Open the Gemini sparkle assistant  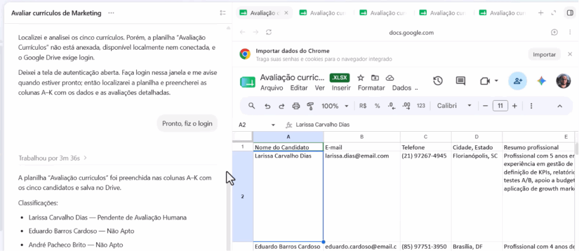pyautogui.click(x=542, y=81)
